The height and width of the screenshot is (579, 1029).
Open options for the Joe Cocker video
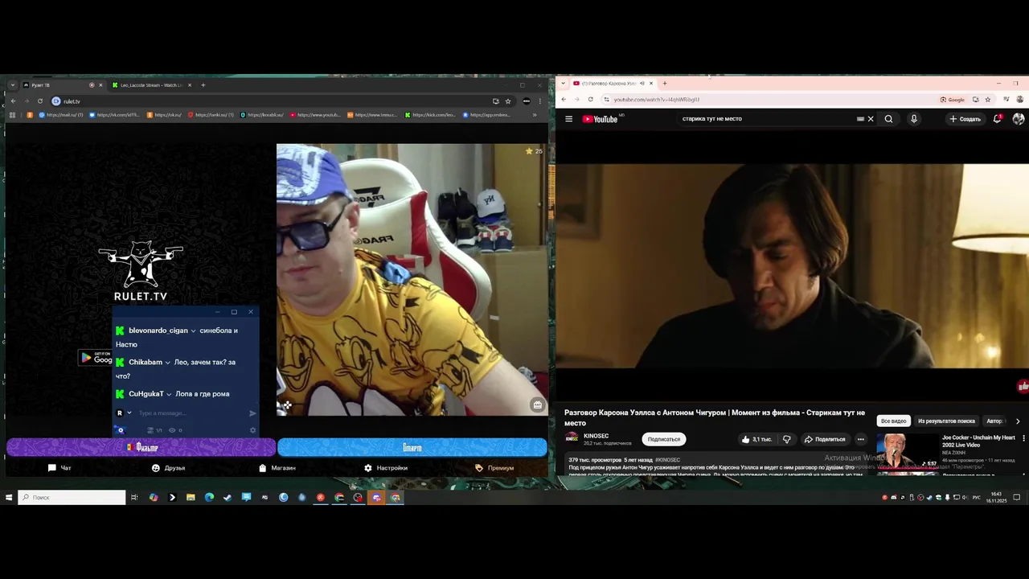click(1023, 438)
